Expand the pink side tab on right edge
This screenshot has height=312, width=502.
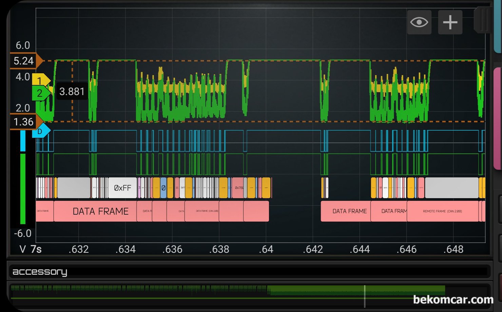click(x=498, y=119)
